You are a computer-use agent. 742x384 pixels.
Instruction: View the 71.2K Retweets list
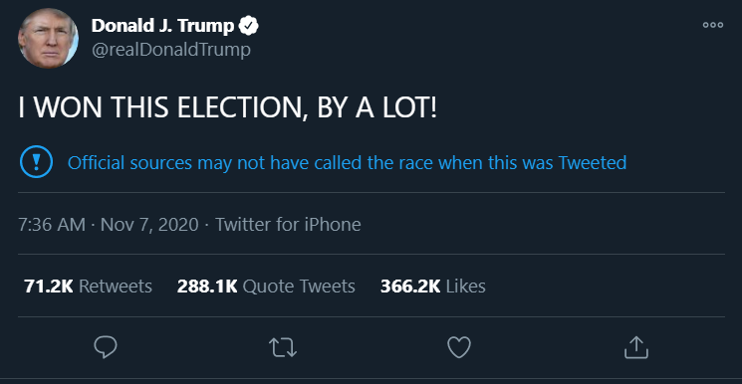point(88,287)
